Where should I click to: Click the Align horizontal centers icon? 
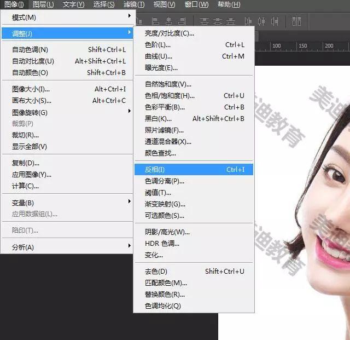pos(169,21)
